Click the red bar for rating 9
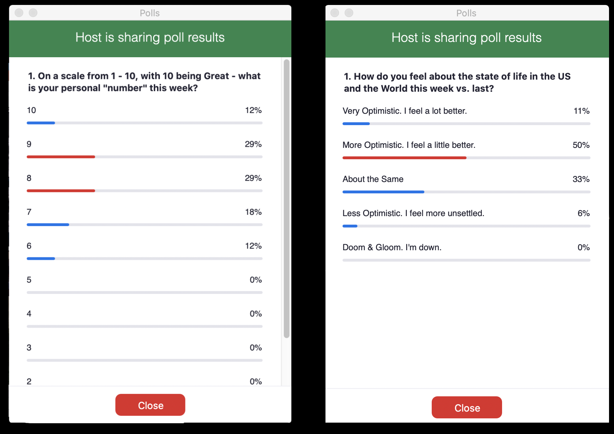The height and width of the screenshot is (434, 614). click(61, 157)
